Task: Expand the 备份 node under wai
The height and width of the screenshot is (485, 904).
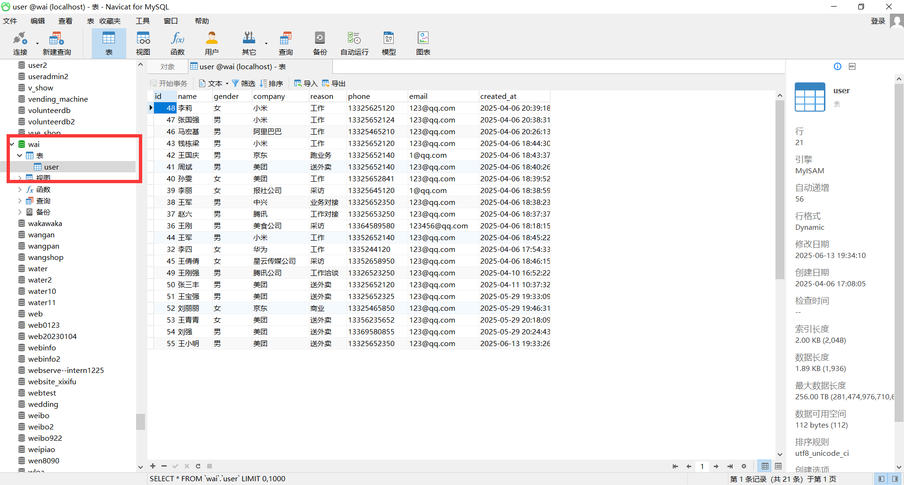Action: pyautogui.click(x=20, y=212)
